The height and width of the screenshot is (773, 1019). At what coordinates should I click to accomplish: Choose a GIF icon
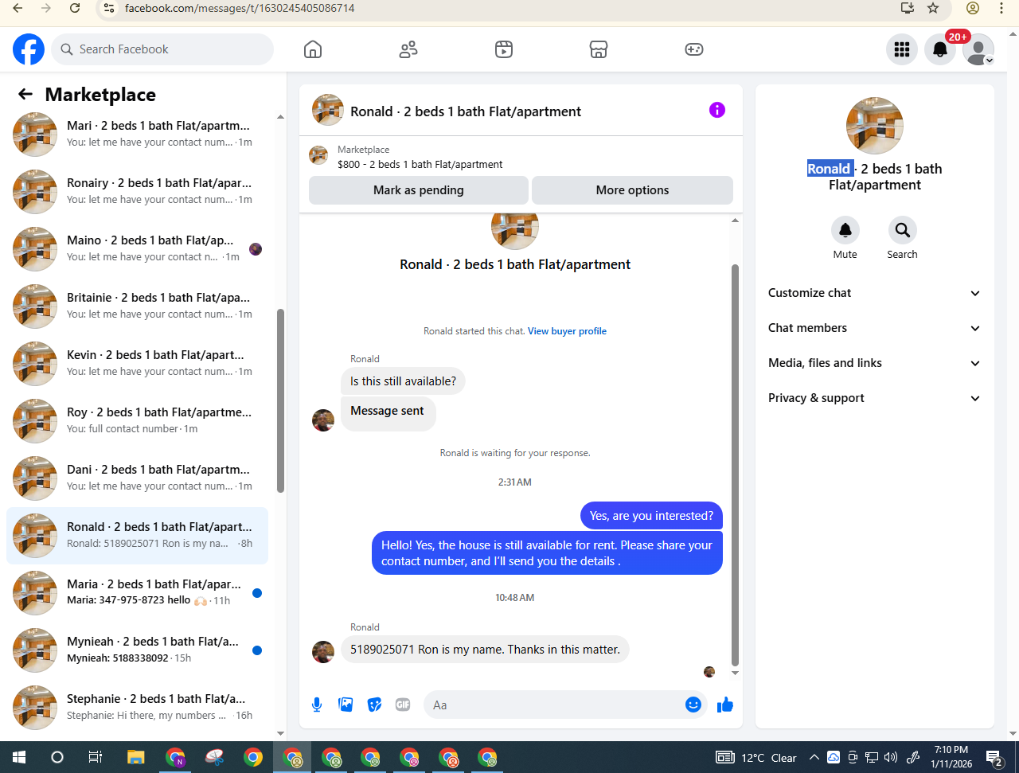[403, 705]
